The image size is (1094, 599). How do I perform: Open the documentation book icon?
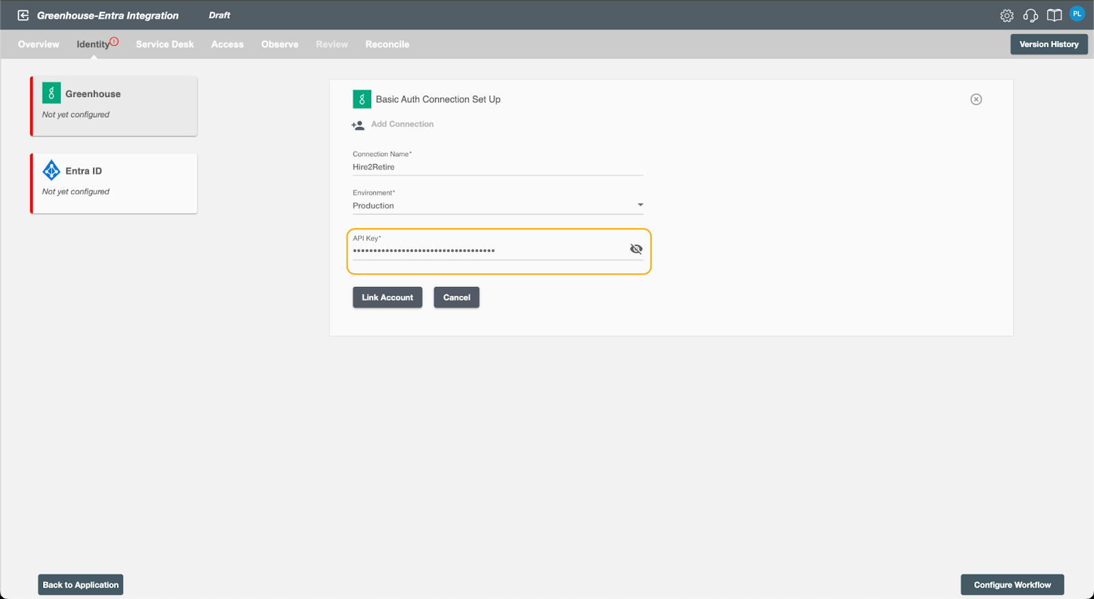tap(1054, 16)
